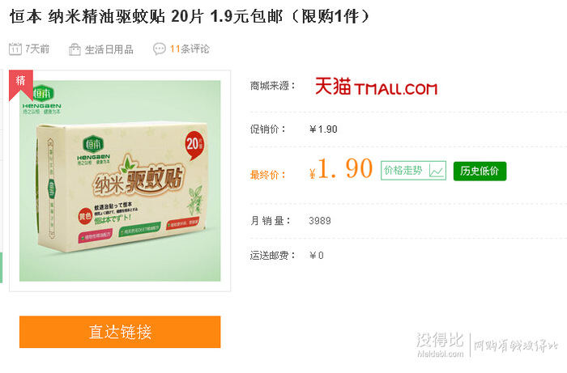Click the price trend chart icon
The height and width of the screenshot is (373, 567).
tap(437, 171)
